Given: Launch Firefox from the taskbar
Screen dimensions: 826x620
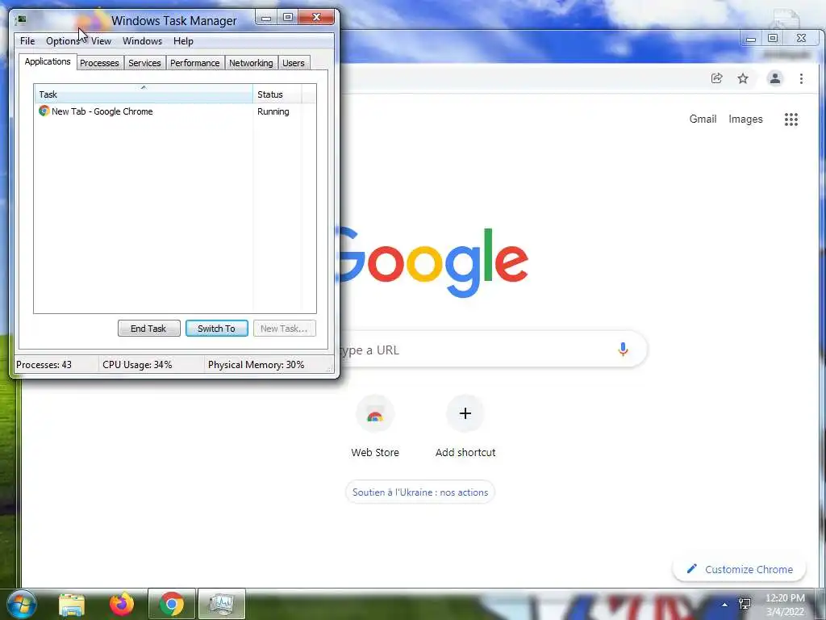Looking at the screenshot, I should click(x=122, y=604).
